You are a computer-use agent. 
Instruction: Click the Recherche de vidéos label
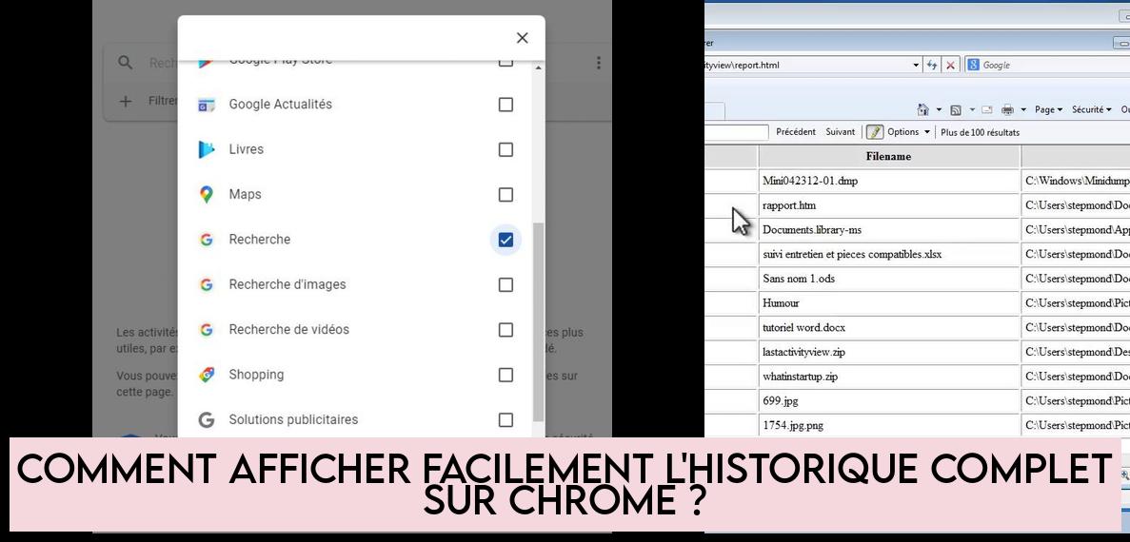pos(289,330)
